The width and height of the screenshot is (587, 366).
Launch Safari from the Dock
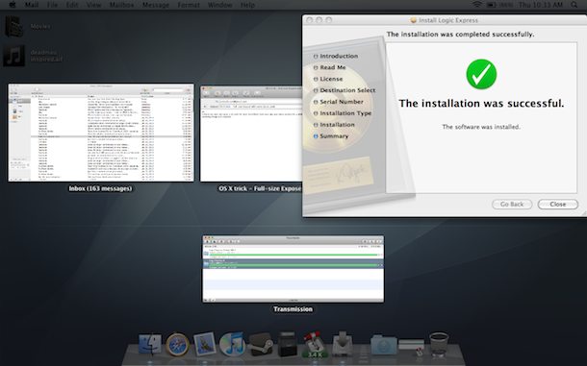click(177, 344)
